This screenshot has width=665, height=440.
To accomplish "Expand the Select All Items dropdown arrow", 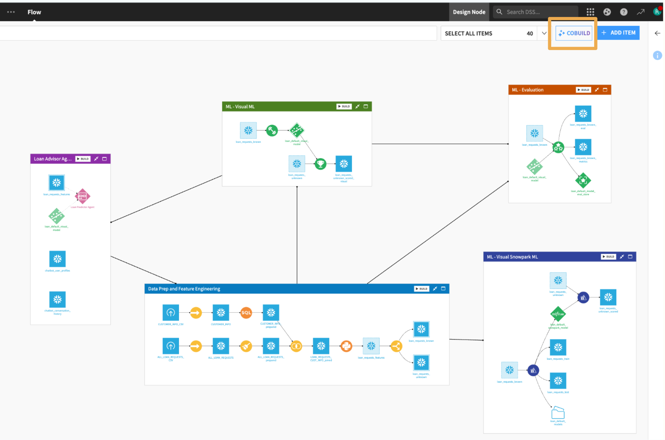I will pyautogui.click(x=544, y=34).
